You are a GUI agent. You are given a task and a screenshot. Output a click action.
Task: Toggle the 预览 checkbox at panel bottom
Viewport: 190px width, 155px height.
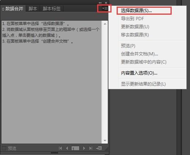[4, 148]
